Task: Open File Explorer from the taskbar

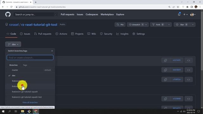Action: click(x=23, y=111)
